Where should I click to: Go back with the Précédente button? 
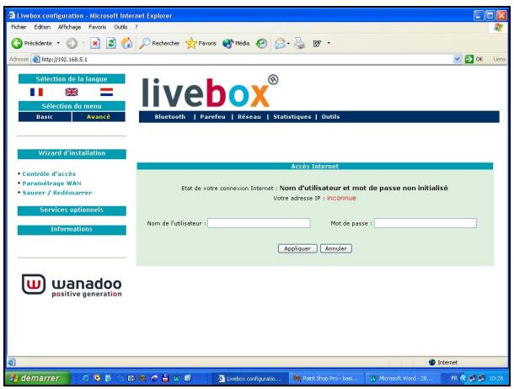[x=32, y=43]
